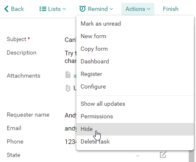Image resolution: width=196 pixels, height=162 pixels.
Task: Expand the Lists dropdown
Action: tap(52, 9)
